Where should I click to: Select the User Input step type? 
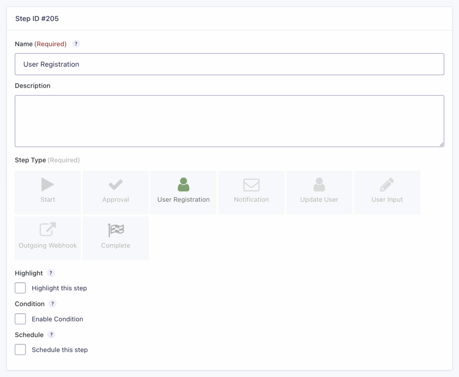pos(387,192)
